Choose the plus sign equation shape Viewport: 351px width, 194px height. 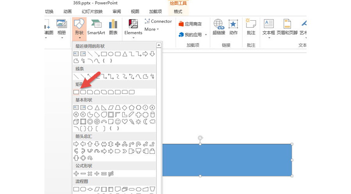tap(76, 173)
